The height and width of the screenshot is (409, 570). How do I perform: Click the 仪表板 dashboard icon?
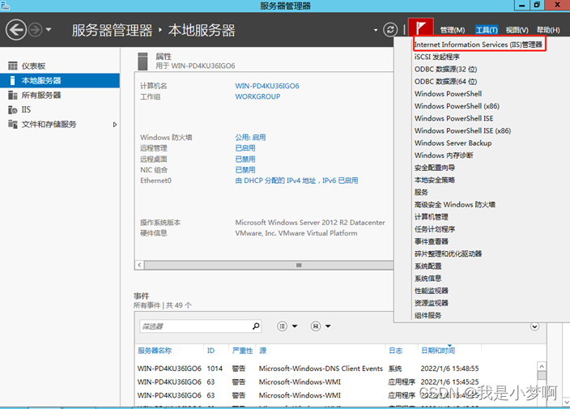[x=13, y=66]
